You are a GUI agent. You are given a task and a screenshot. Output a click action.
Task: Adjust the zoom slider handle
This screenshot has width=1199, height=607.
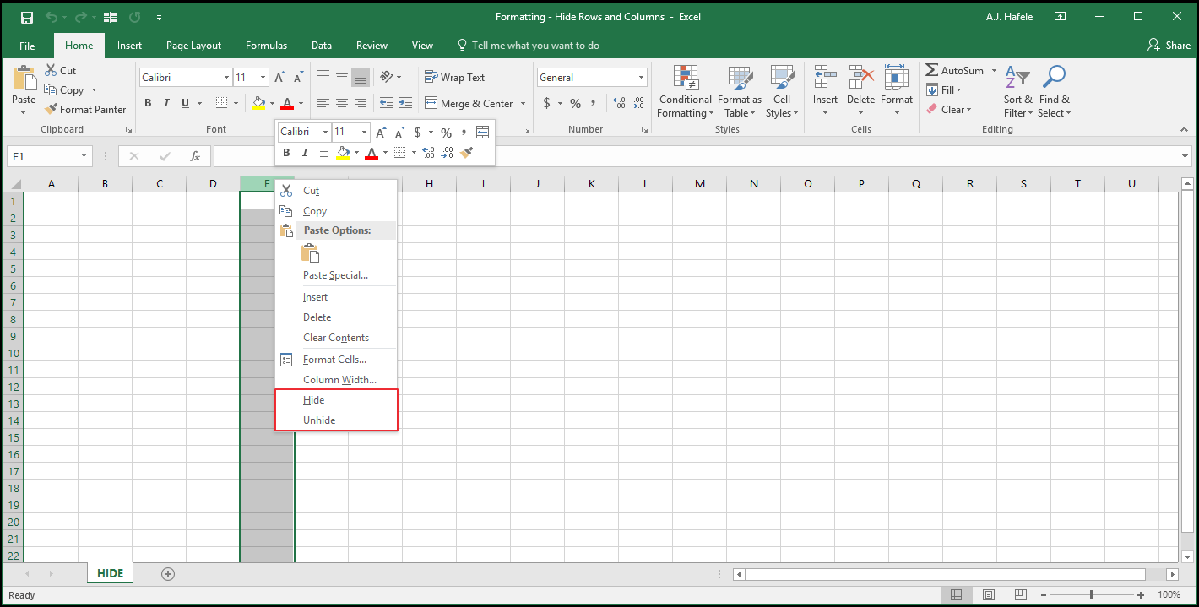pyautogui.click(x=1092, y=595)
